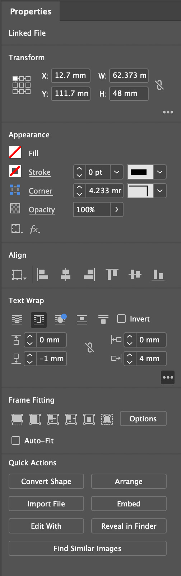Click the Reveal in Finder button
Viewport: 181px width, 576px height.
coord(129,526)
